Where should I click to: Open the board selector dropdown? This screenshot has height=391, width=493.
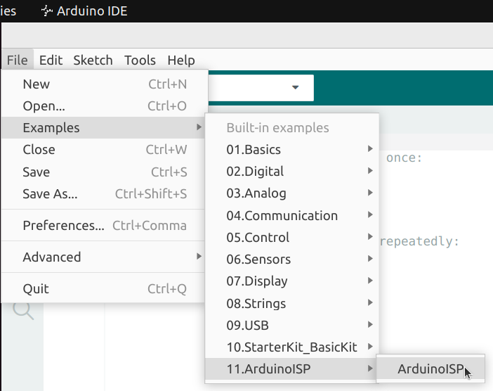click(x=261, y=88)
